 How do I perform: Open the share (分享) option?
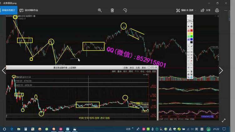click(x=206, y=10)
